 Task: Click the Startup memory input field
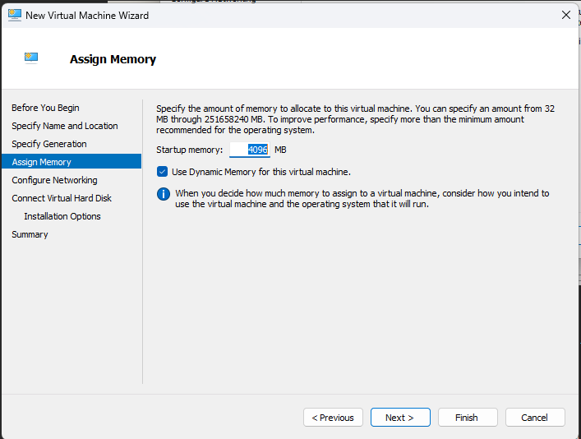250,150
